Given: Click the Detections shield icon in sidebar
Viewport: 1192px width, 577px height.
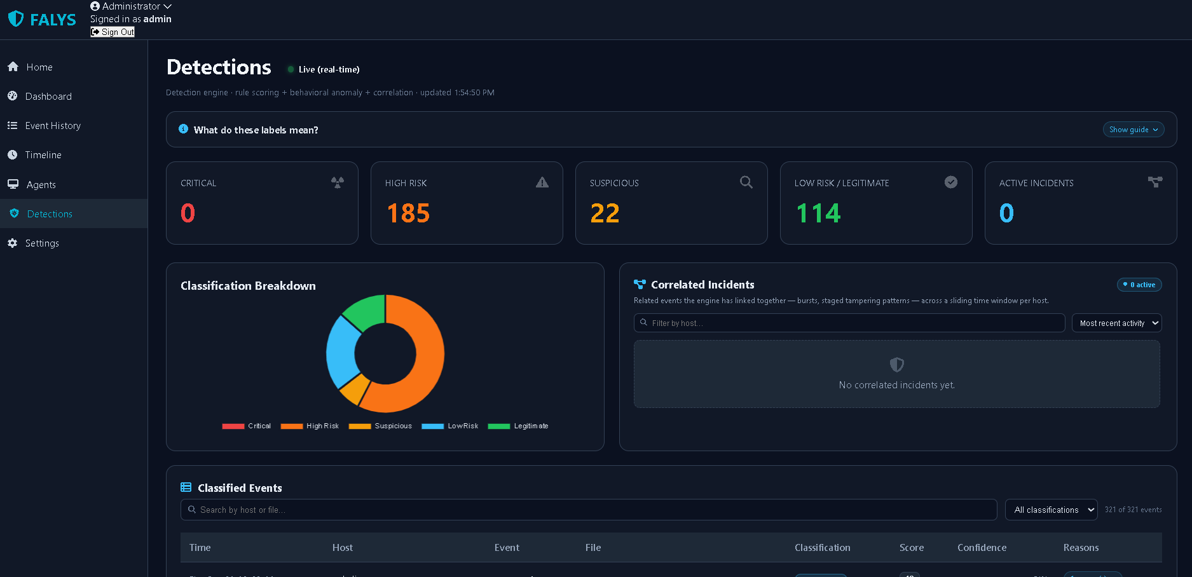Looking at the screenshot, I should (14, 214).
